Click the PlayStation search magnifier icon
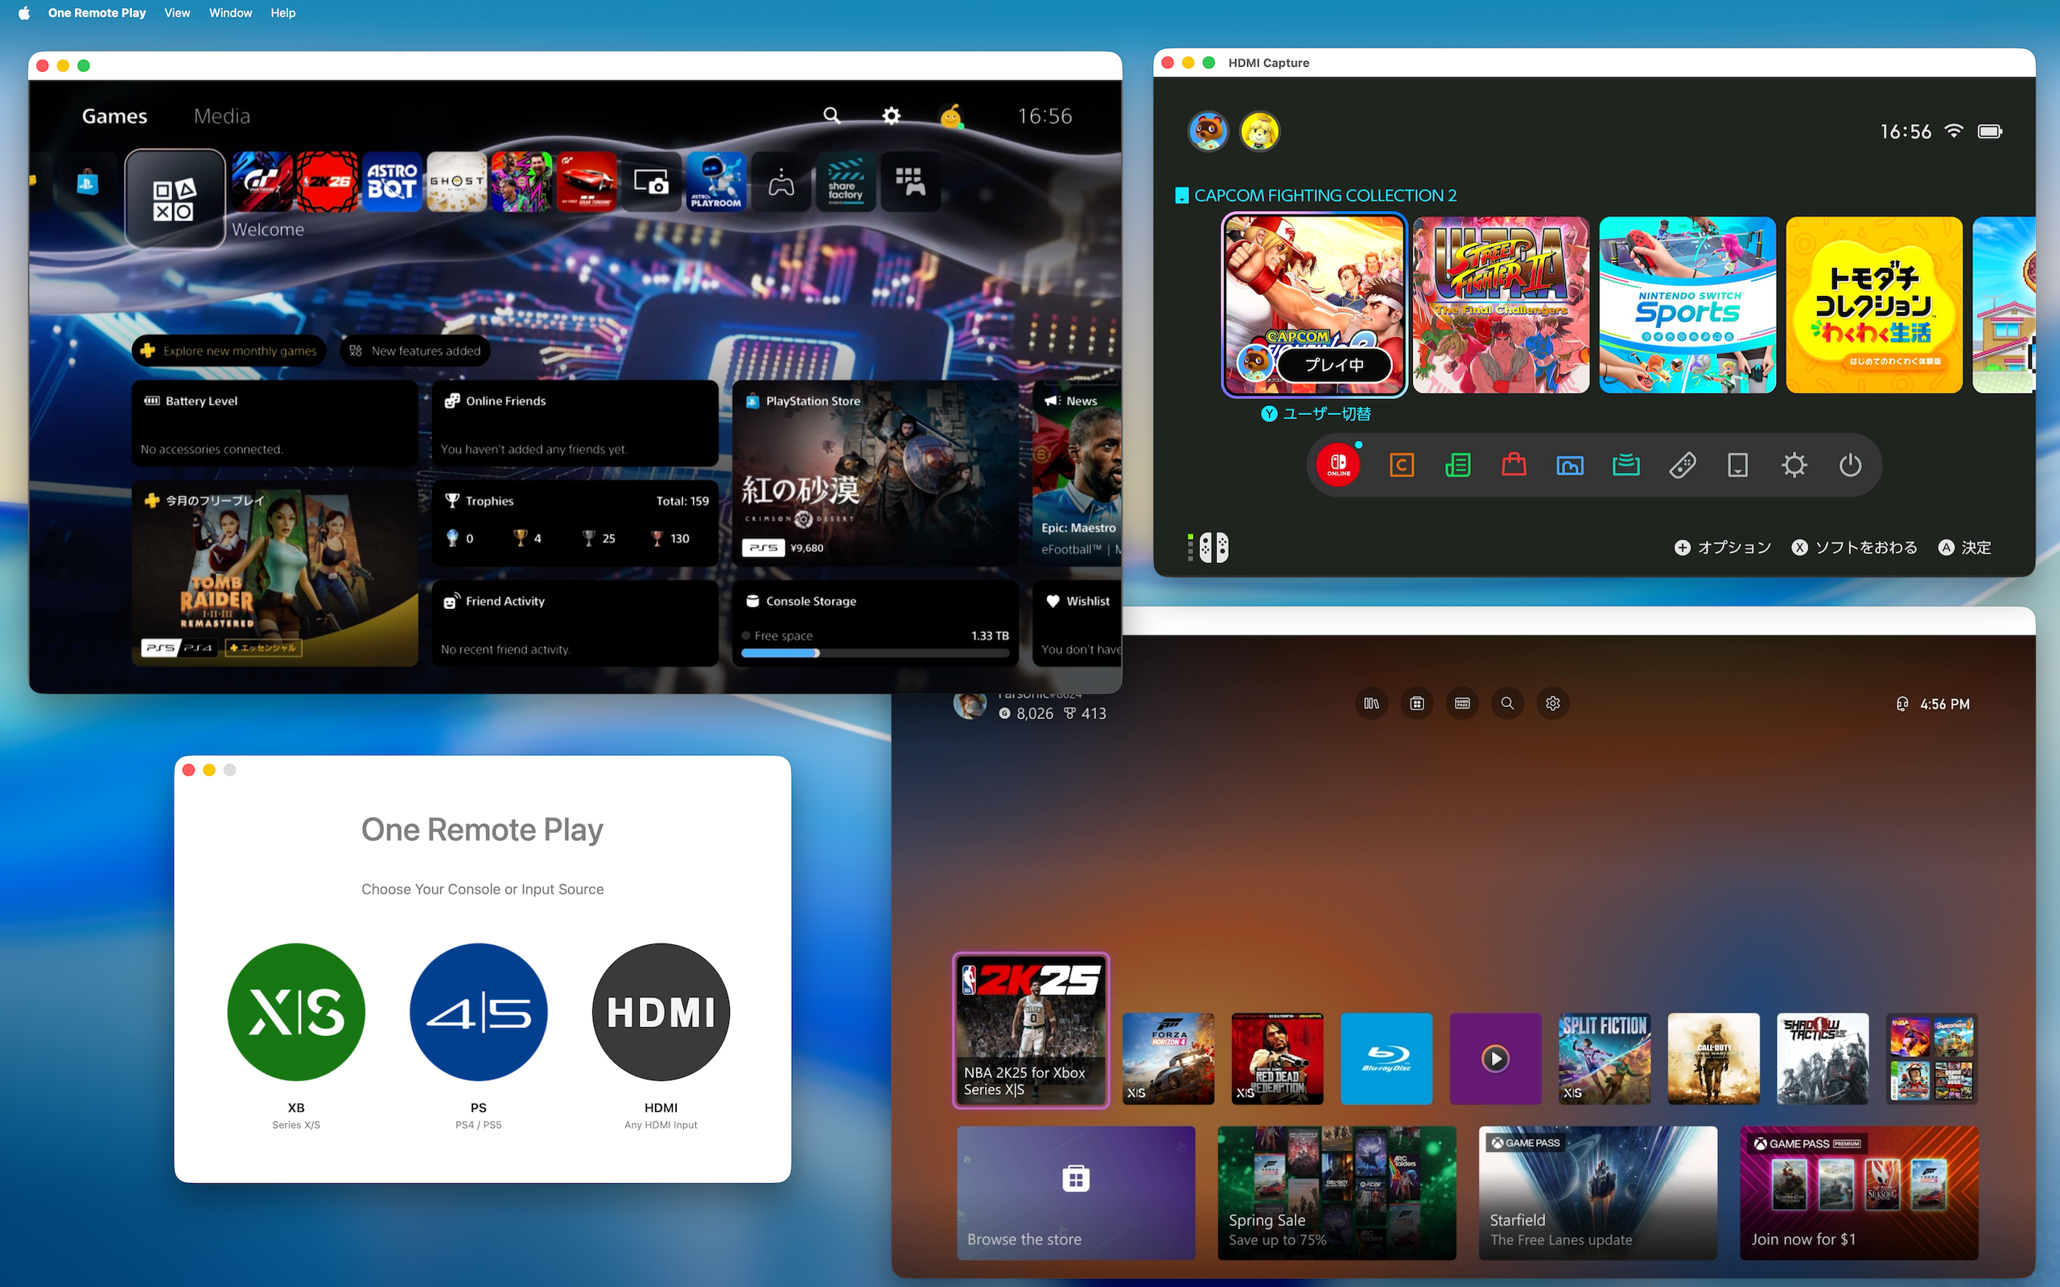Screen dimensions: 2060x1287 point(832,115)
